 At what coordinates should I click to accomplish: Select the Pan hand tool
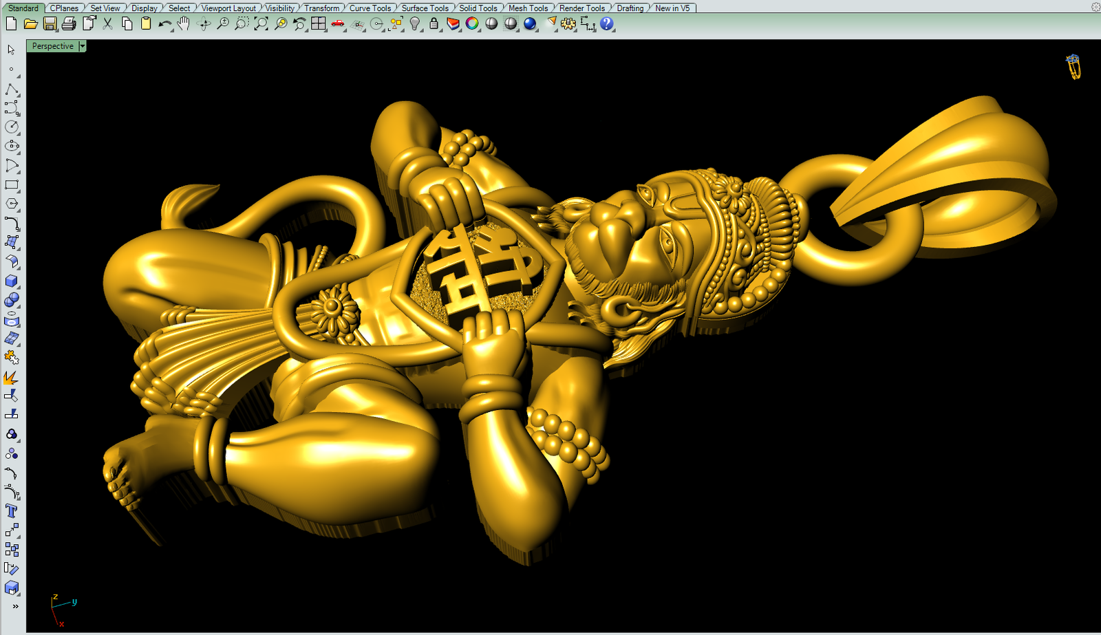[183, 24]
